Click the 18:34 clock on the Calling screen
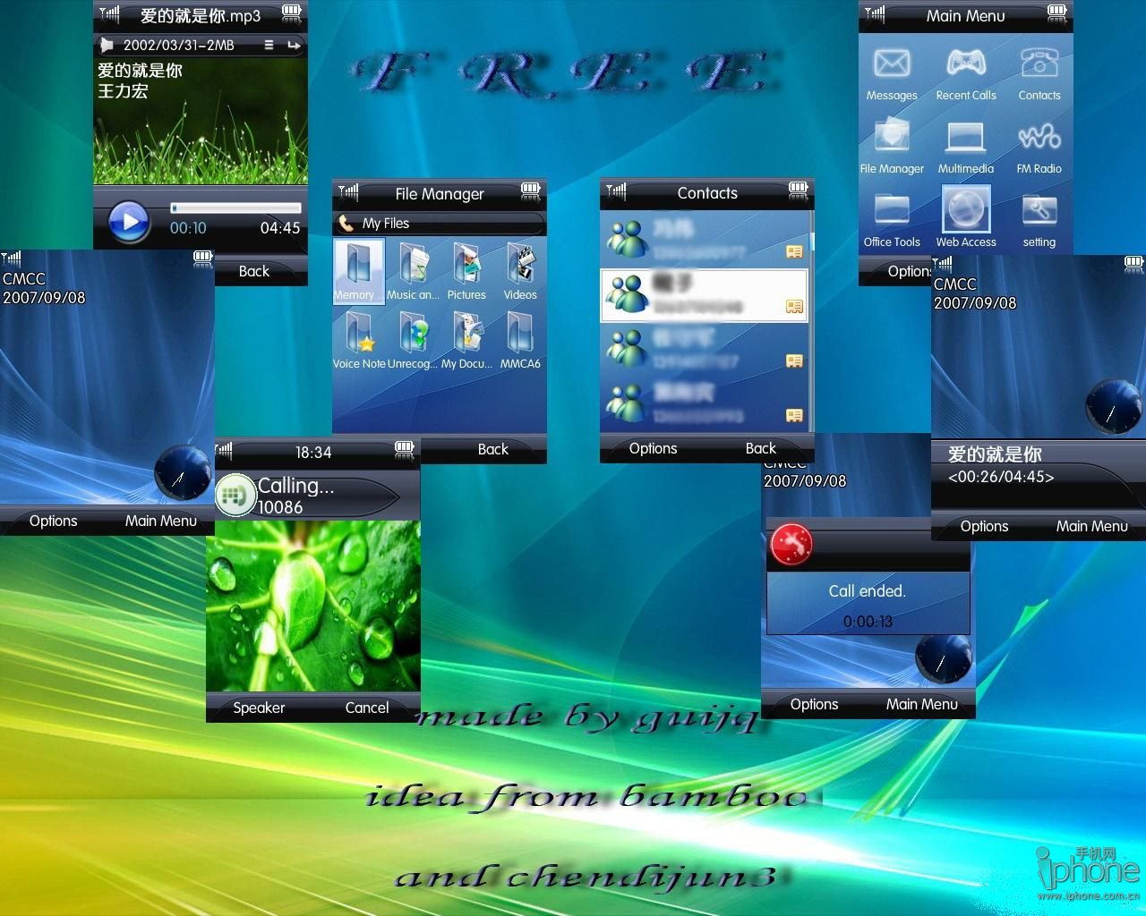1146x916 pixels. coord(313,453)
